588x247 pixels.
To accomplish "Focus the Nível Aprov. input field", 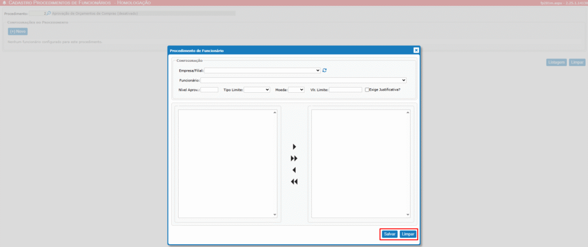I will coord(209,90).
